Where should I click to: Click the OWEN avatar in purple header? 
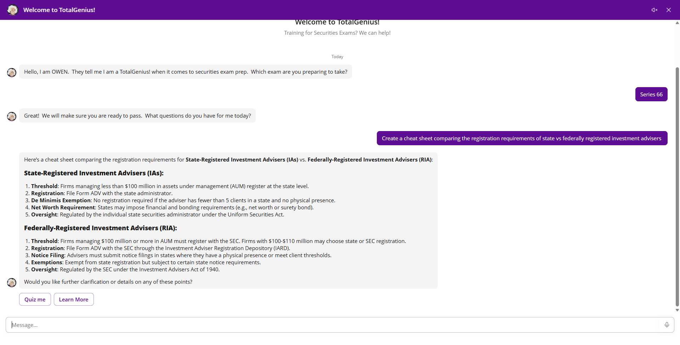[x=13, y=10]
